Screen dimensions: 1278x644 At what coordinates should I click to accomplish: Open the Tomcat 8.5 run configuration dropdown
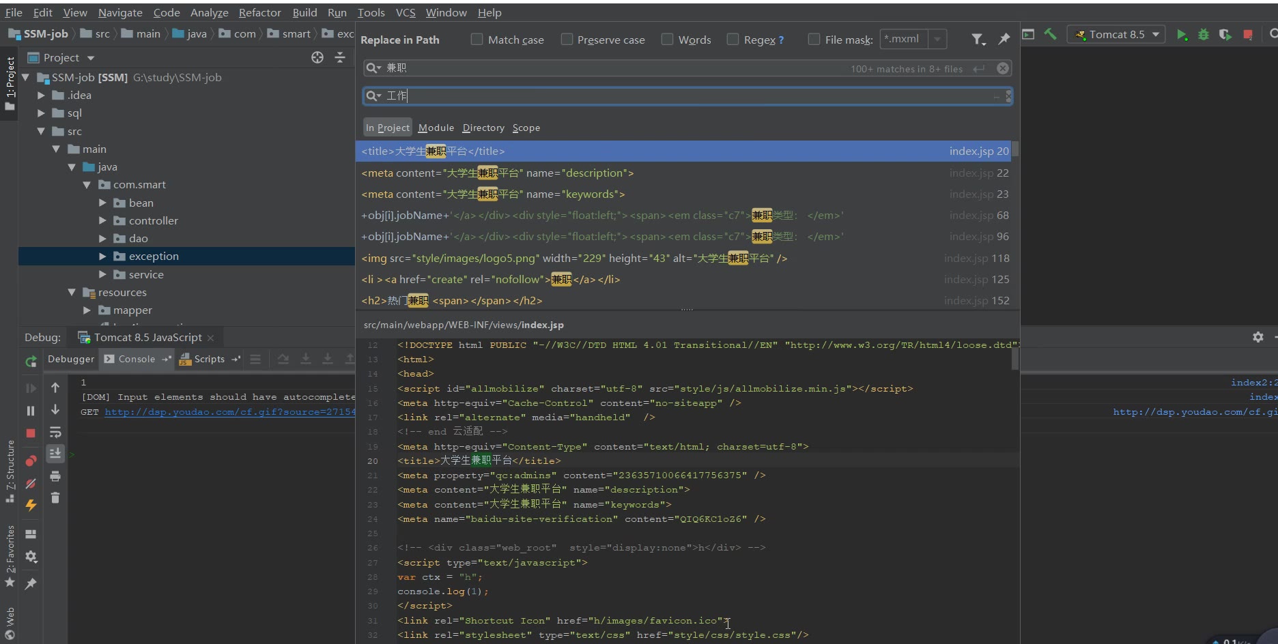[x=1116, y=34]
